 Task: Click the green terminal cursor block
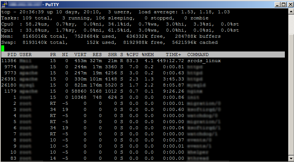(3, 48)
